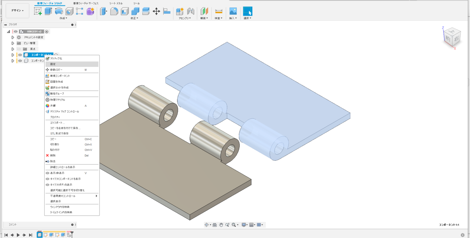Select the Revolve tool icon

[x=59, y=11]
